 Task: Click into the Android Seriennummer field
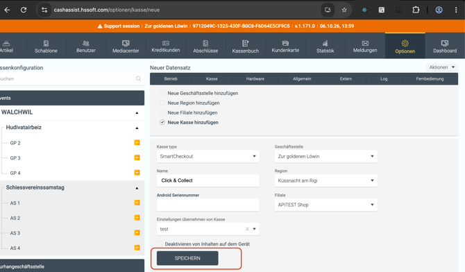click(x=208, y=205)
